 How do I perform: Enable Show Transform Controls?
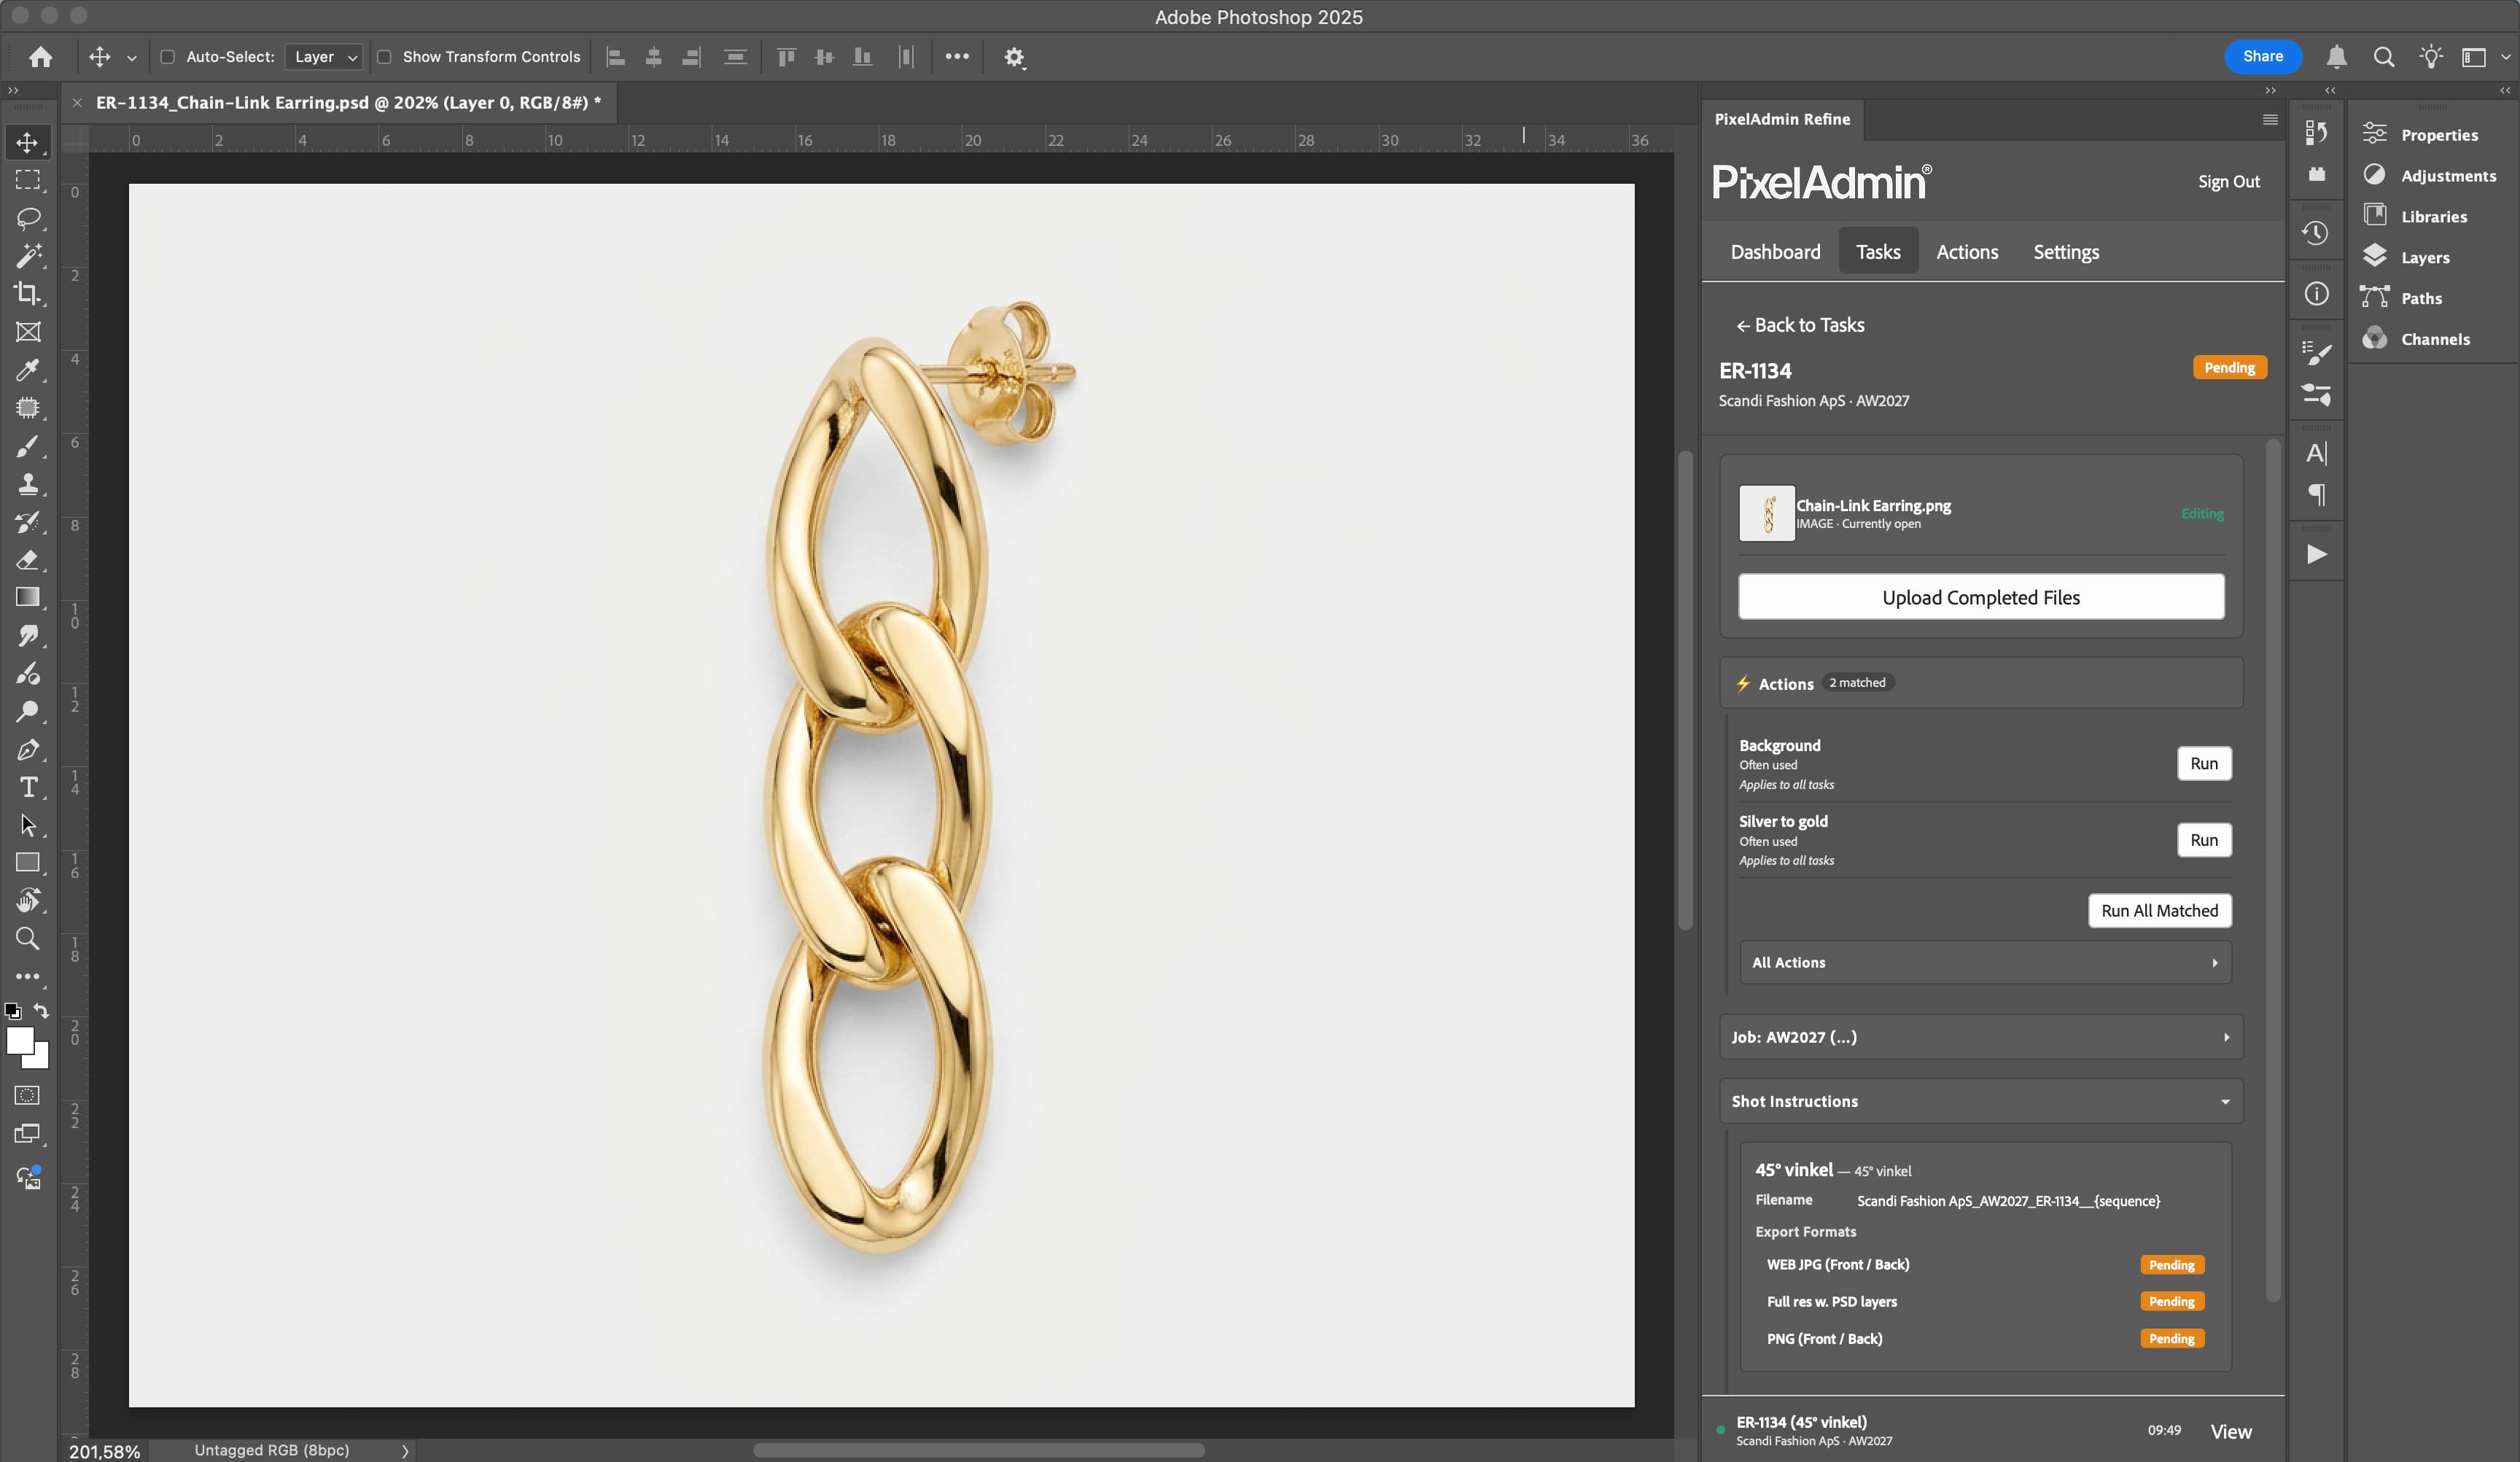384,57
